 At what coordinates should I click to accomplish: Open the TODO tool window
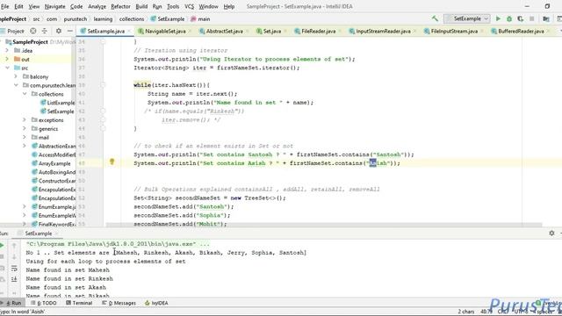point(44,303)
